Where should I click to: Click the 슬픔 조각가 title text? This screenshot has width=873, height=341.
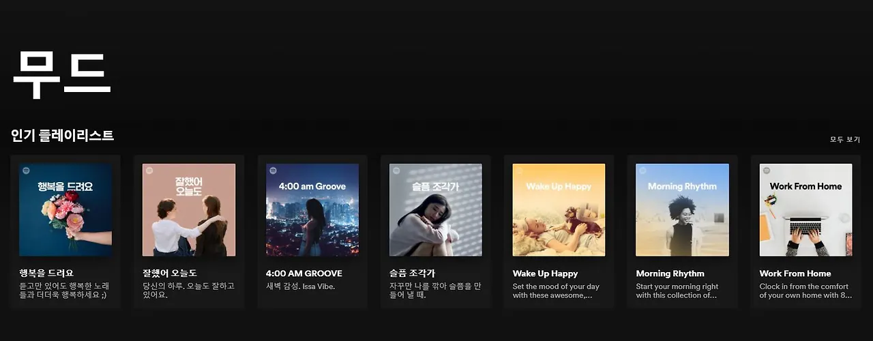(x=413, y=273)
